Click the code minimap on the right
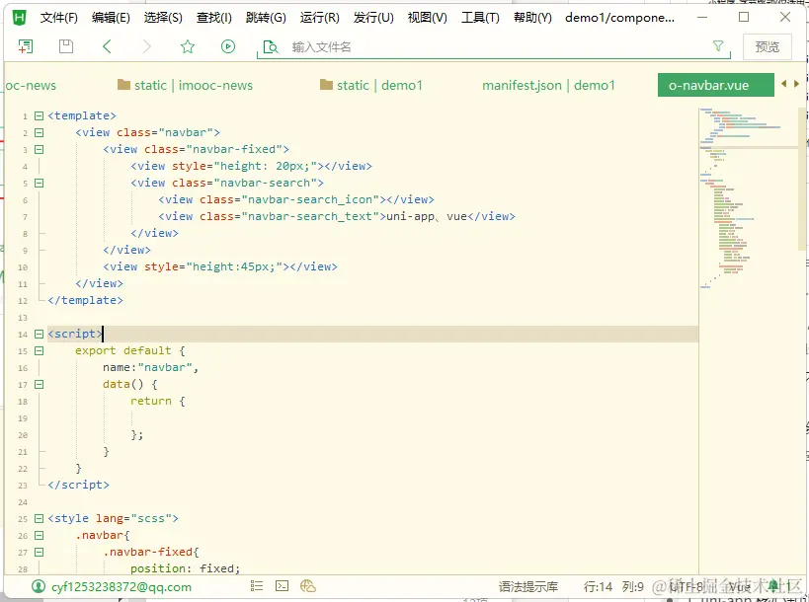 tap(748, 198)
